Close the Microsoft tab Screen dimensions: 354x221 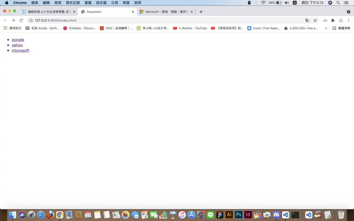click(x=192, y=12)
